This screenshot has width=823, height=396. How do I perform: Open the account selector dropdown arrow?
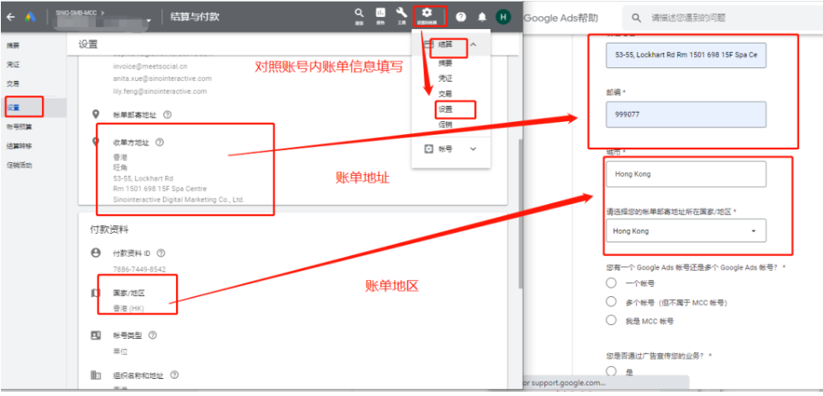(149, 21)
